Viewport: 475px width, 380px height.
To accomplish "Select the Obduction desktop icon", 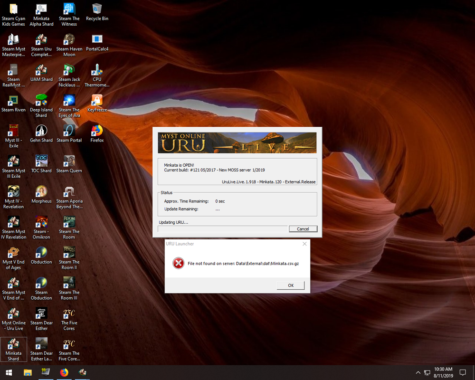I will pyautogui.click(x=41, y=256).
